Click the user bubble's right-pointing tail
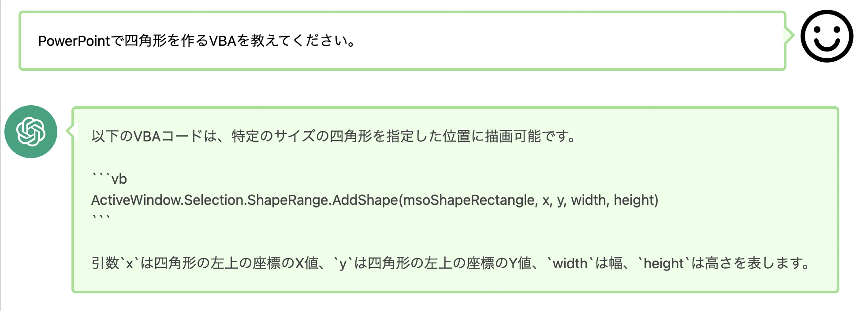The width and height of the screenshot is (857, 311). (790, 36)
